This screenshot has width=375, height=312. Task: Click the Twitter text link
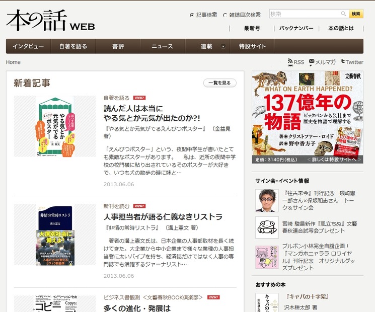[x=354, y=62]
